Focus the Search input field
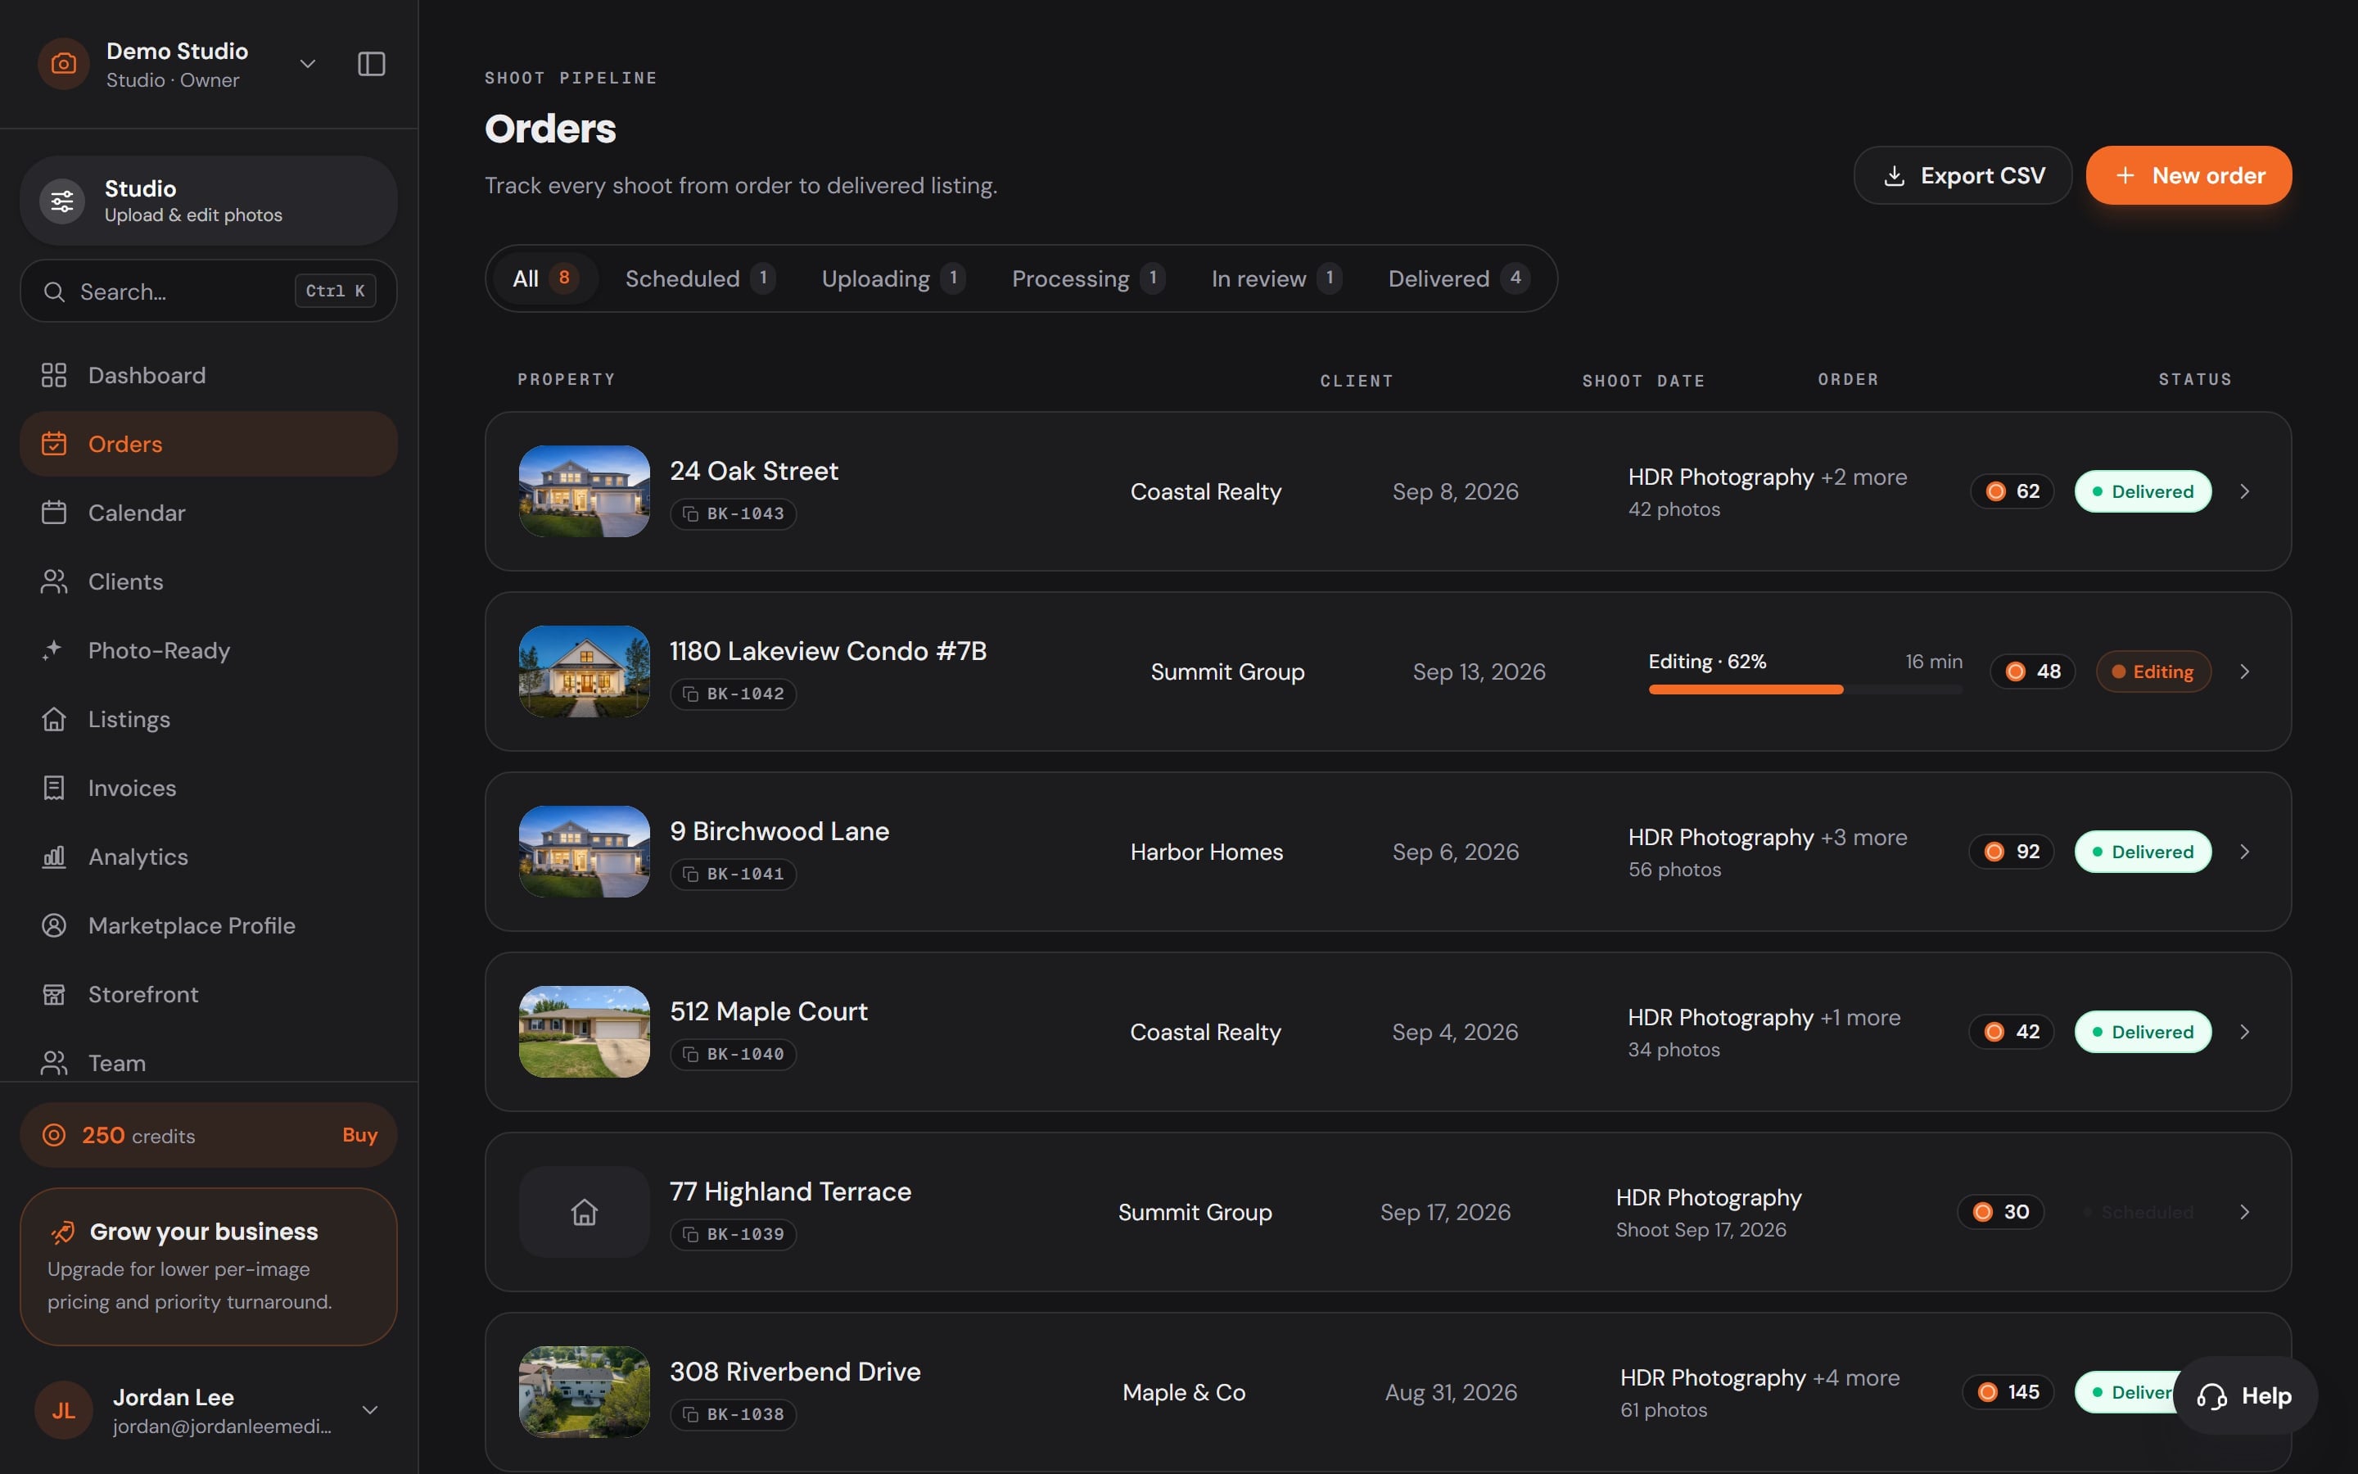This screenshot has height=1474, width=2358. [209, 291]
